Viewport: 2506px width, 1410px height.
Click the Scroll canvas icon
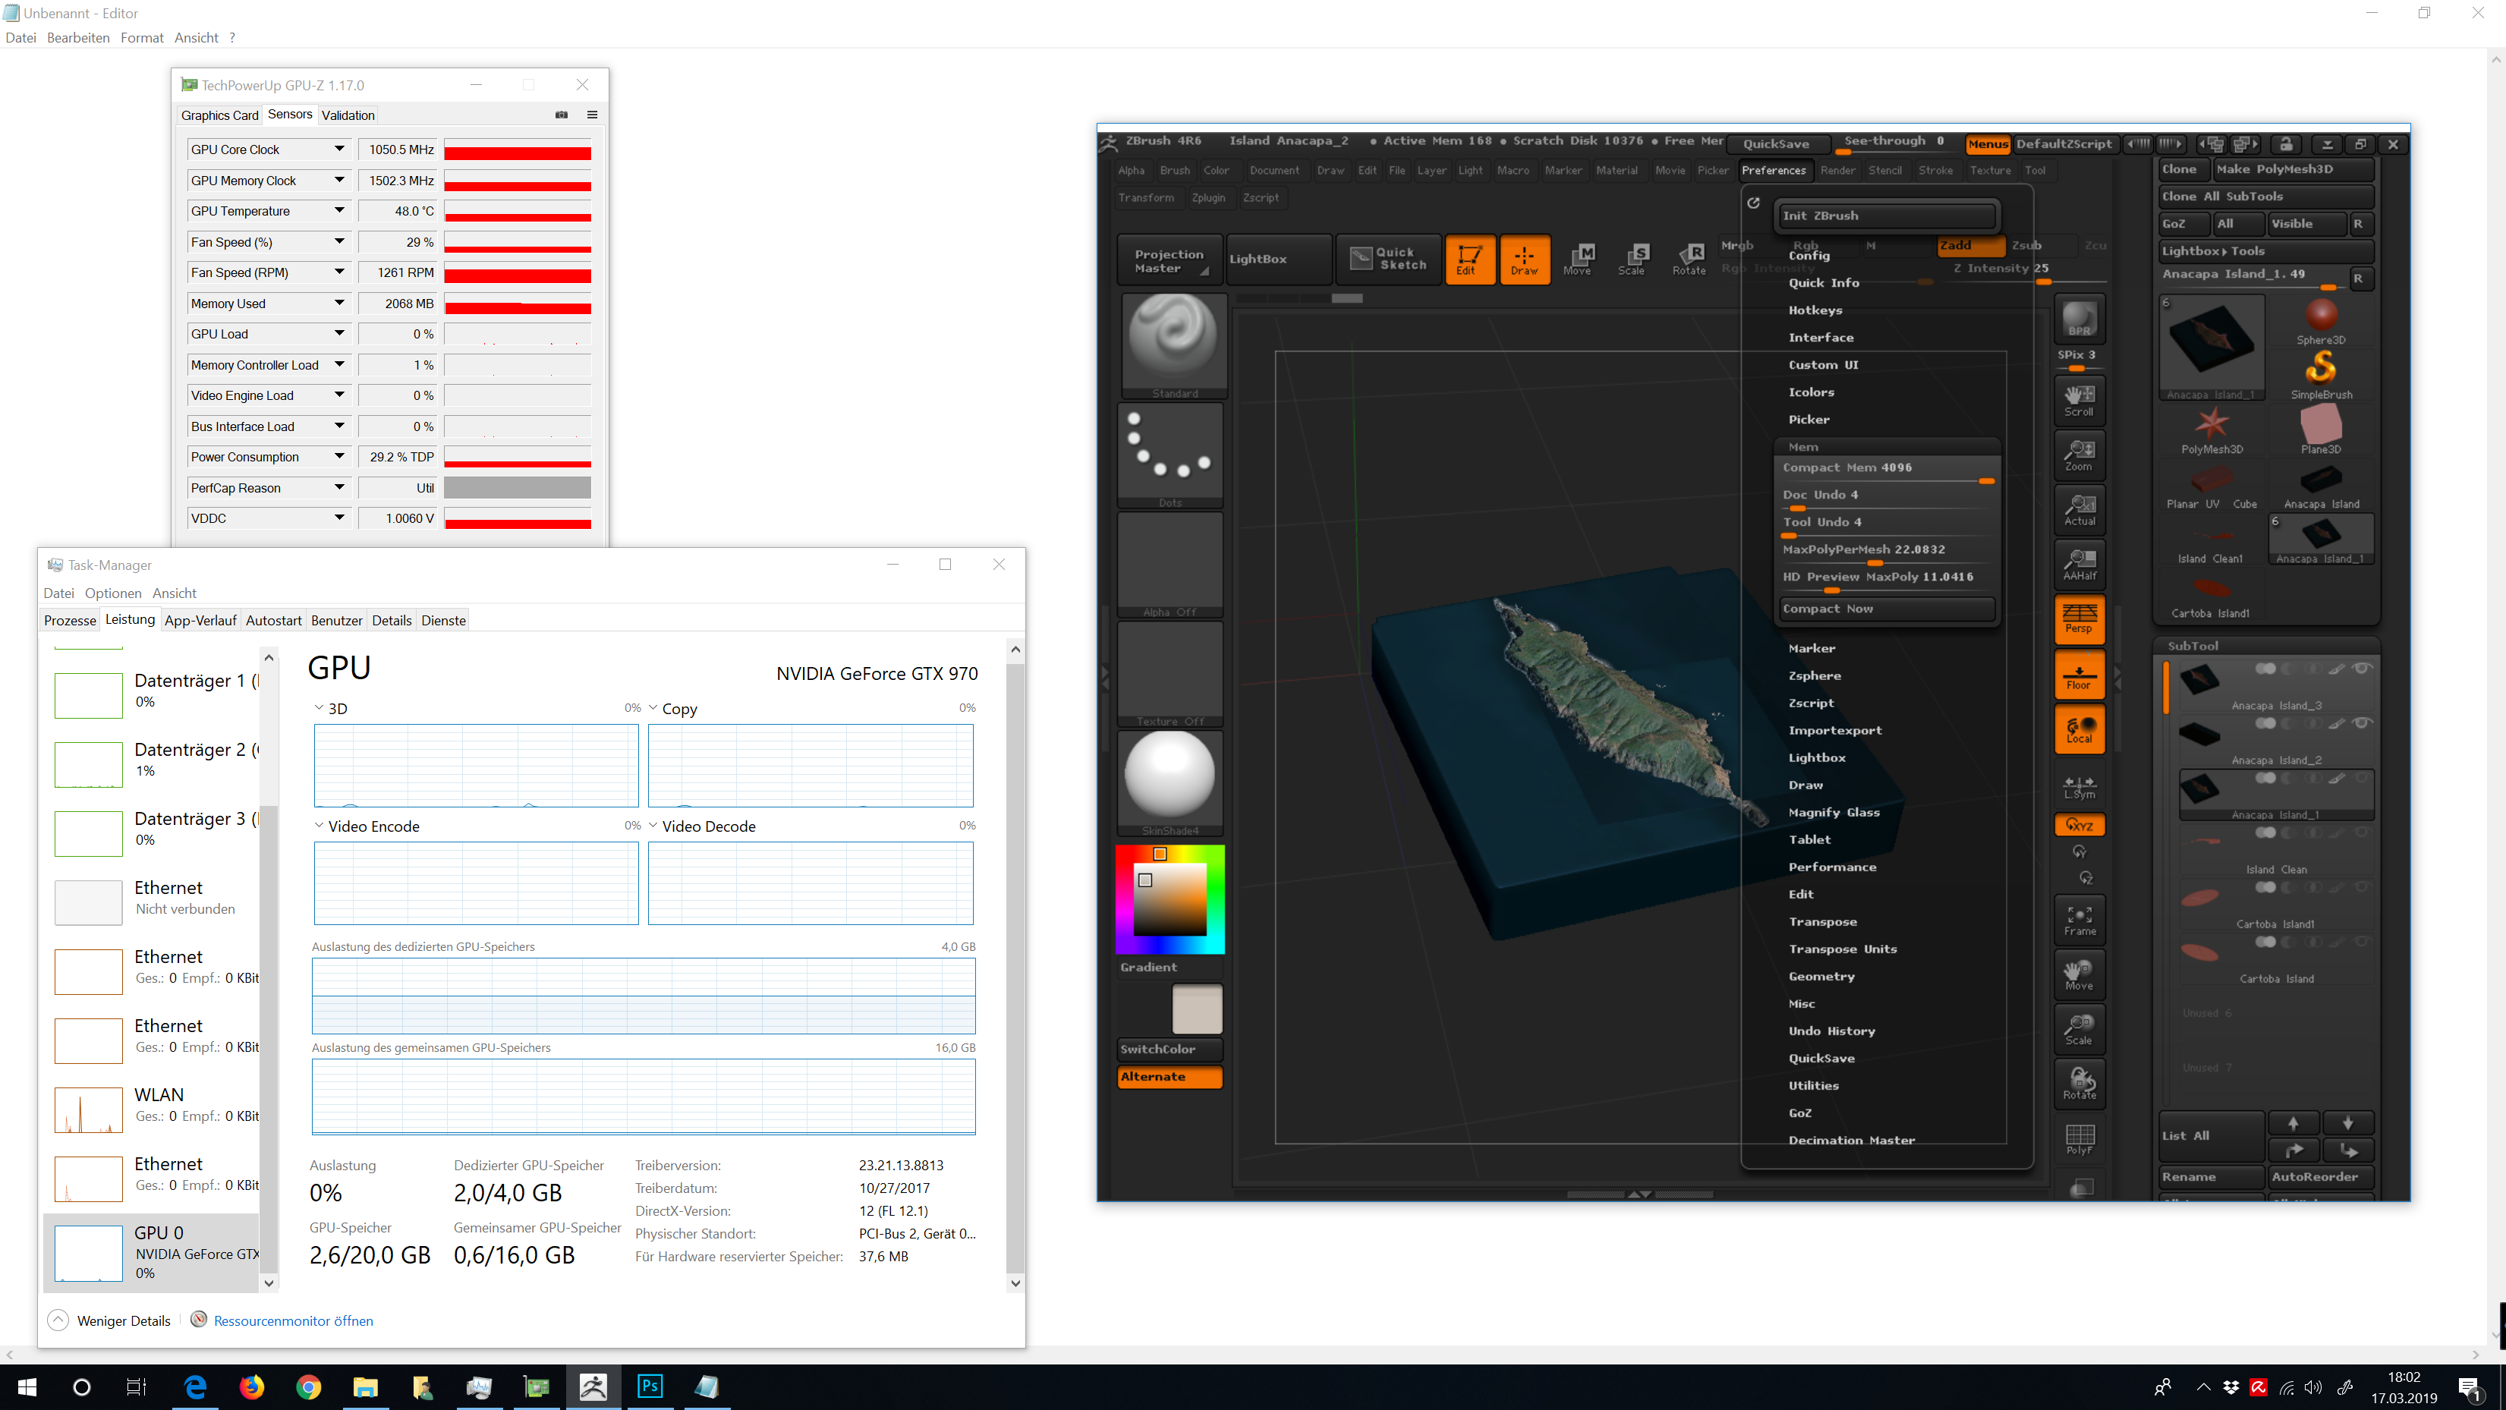coord(2080,400)
